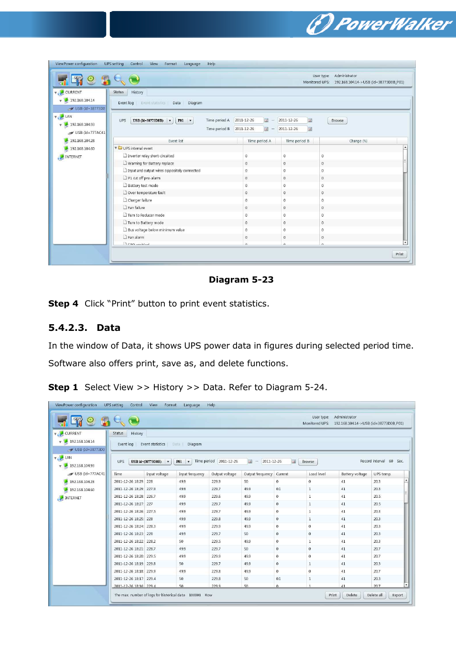Screen dimensions: 456x646
Task: Click Time period start date field in Diagram 5-24
Action: point(232,461)
